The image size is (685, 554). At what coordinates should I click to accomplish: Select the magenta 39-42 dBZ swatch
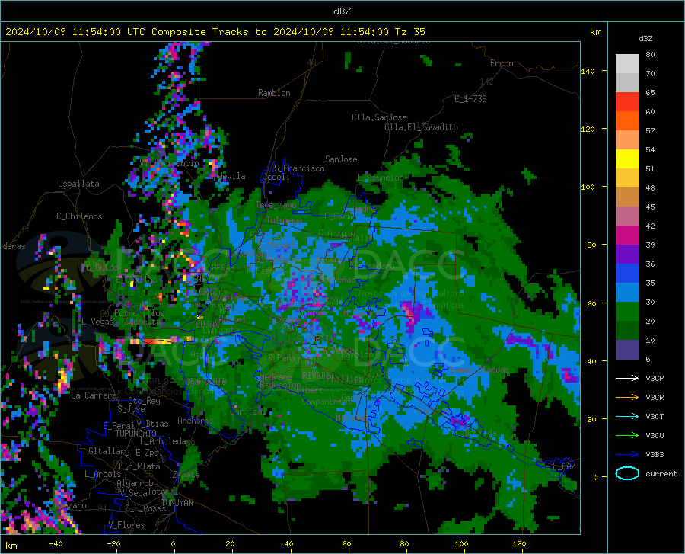point(627,235)
